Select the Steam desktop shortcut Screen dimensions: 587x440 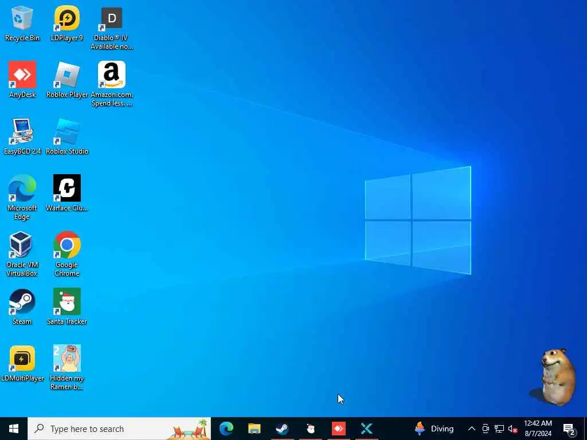tap(22, 307)
